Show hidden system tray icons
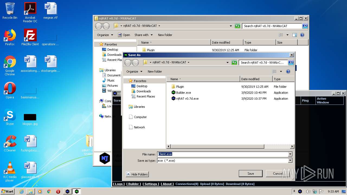The width and height of the screenshot is (347, 195). point(294,191)
